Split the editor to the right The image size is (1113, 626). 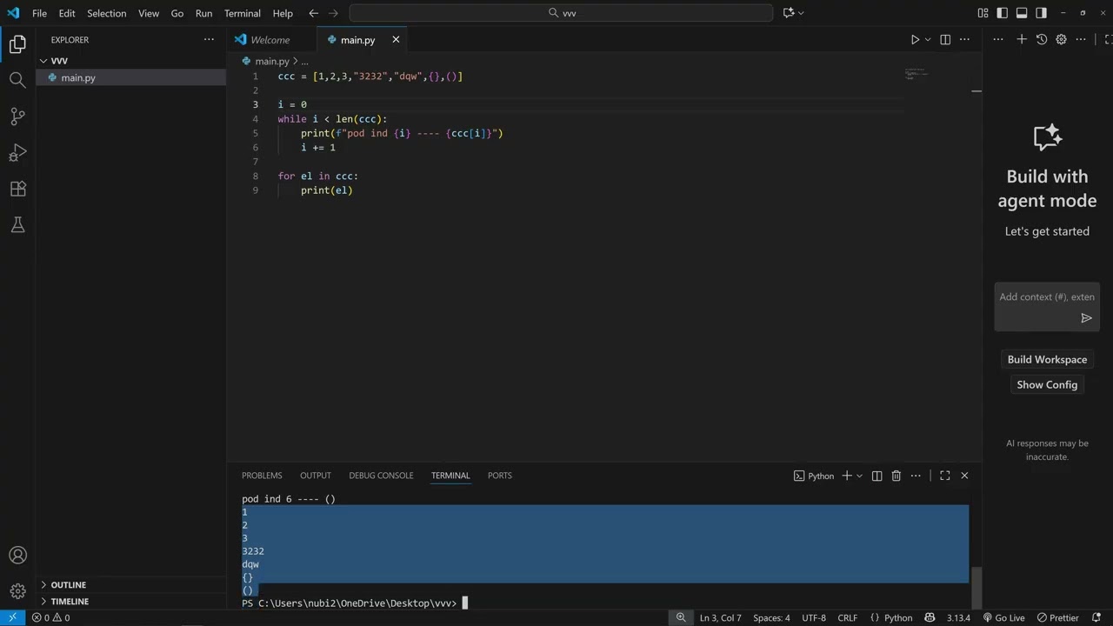[x=945, y=40]
